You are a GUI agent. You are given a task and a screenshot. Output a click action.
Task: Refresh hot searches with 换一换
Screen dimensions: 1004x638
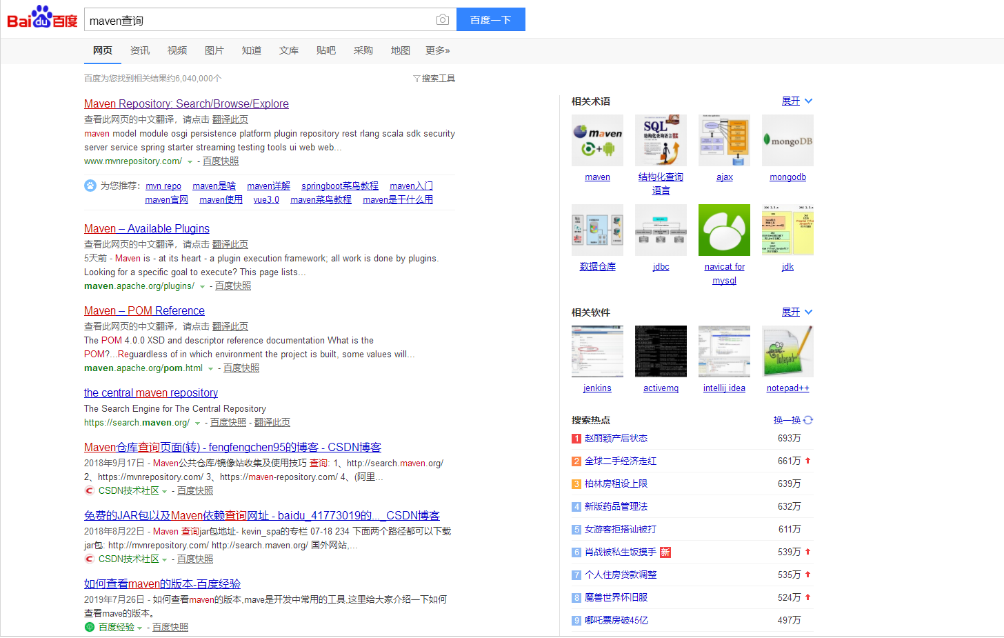point(793,420)
